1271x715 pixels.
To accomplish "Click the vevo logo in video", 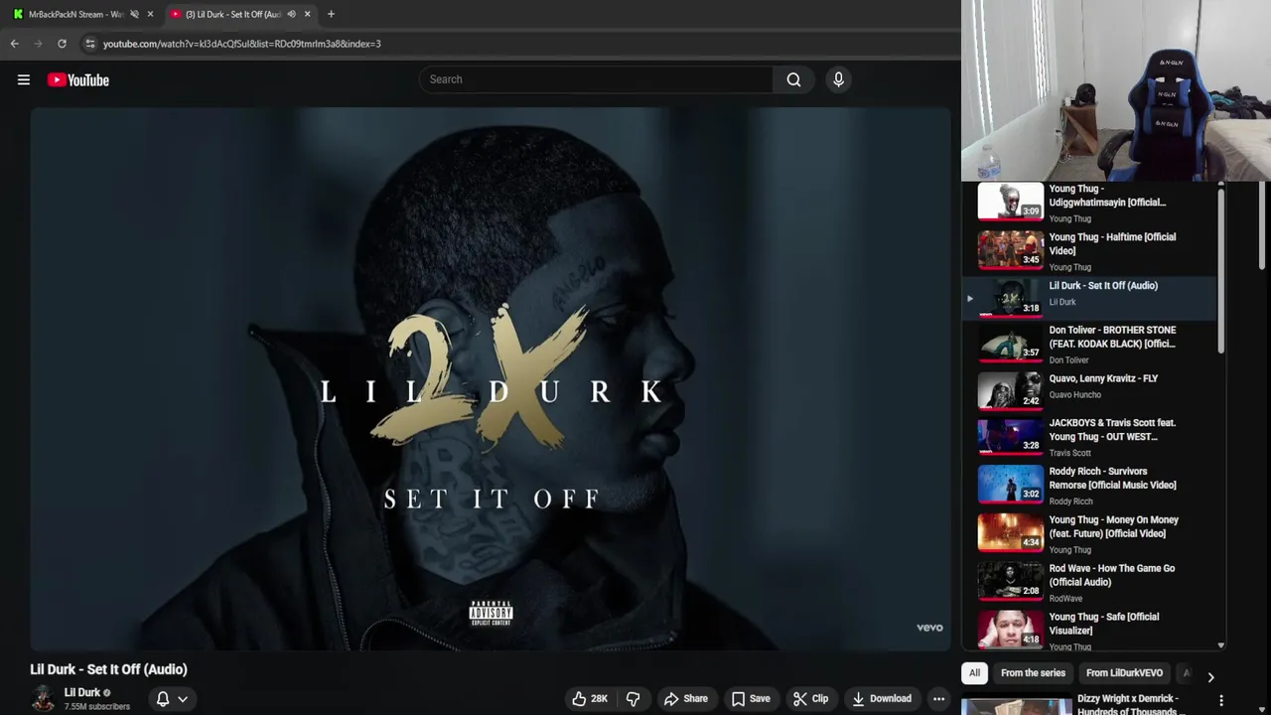I will pos(929,628).
